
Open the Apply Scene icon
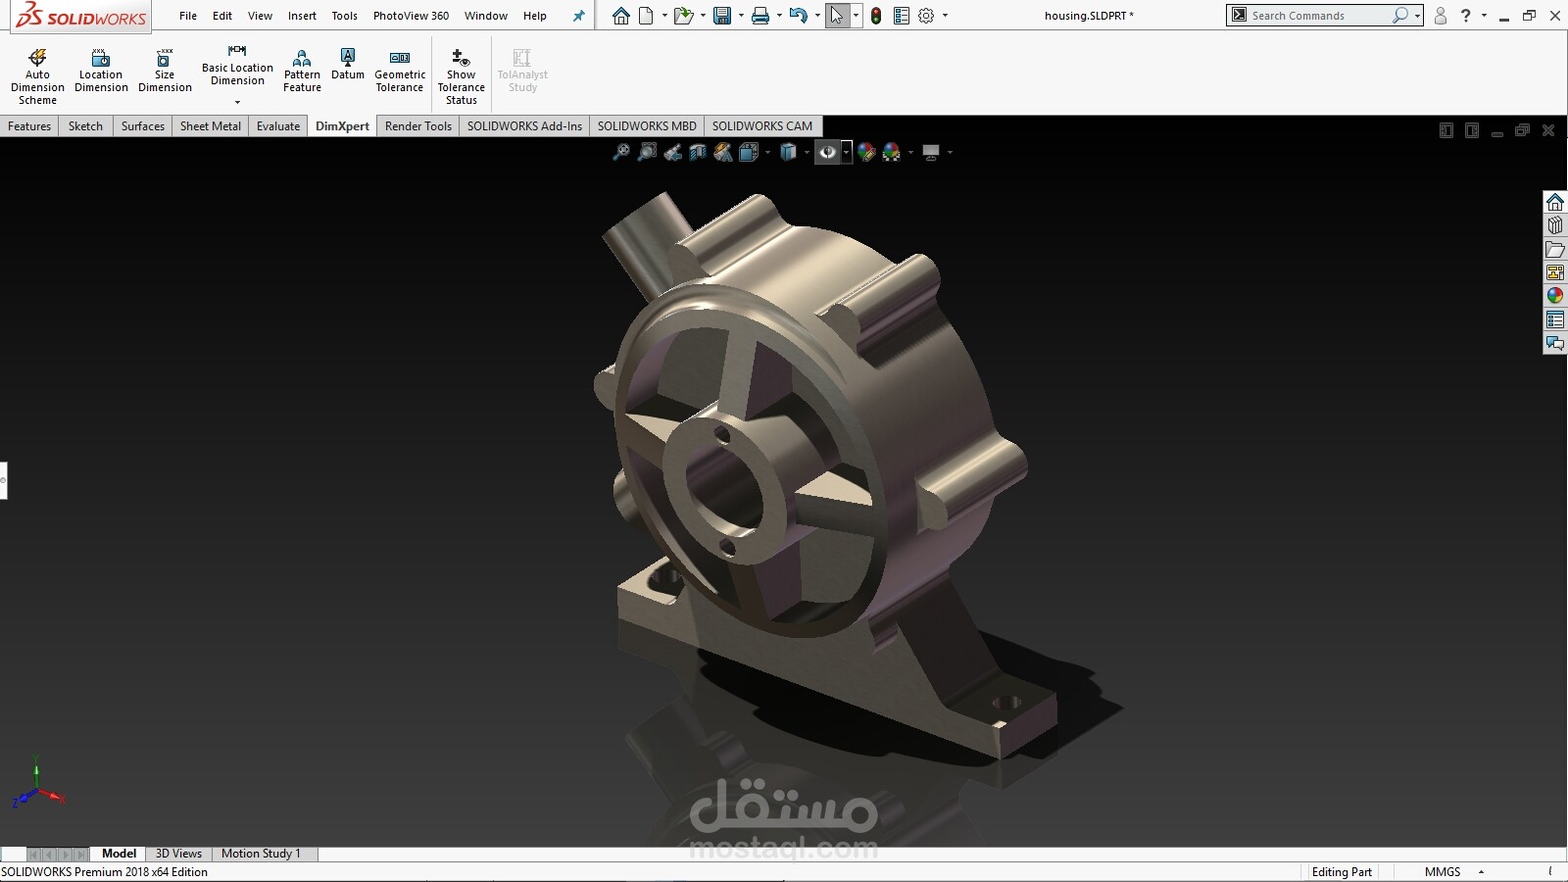[892, 152]
